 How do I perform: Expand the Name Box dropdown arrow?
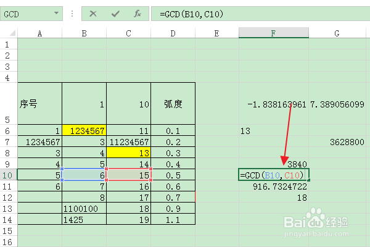(56, 13)
